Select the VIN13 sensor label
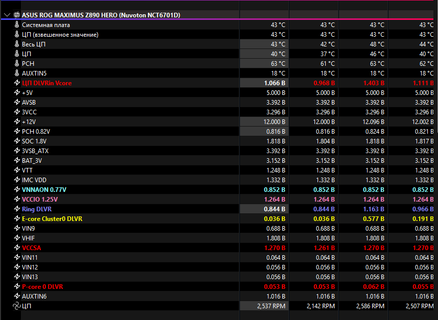The height and width of the screenshot is (320, 438). pos(30,277)
